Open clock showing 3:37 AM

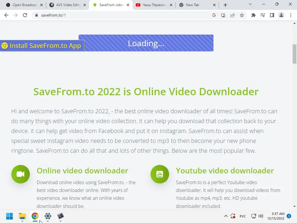[x=276, y=216]
